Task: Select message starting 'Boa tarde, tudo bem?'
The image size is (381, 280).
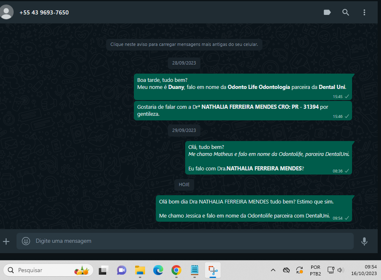Action: (243, 87)
